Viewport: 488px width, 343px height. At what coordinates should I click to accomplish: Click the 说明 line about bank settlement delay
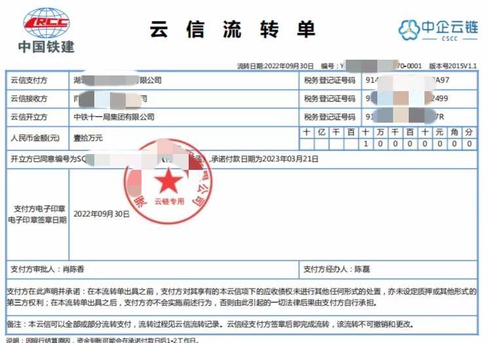(102, 340)
